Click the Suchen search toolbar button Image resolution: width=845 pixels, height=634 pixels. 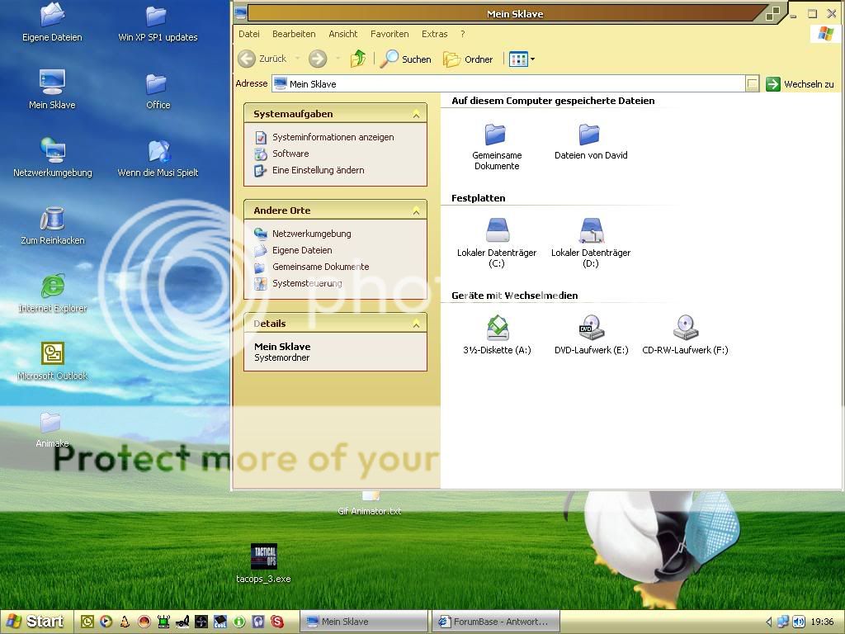406,59
